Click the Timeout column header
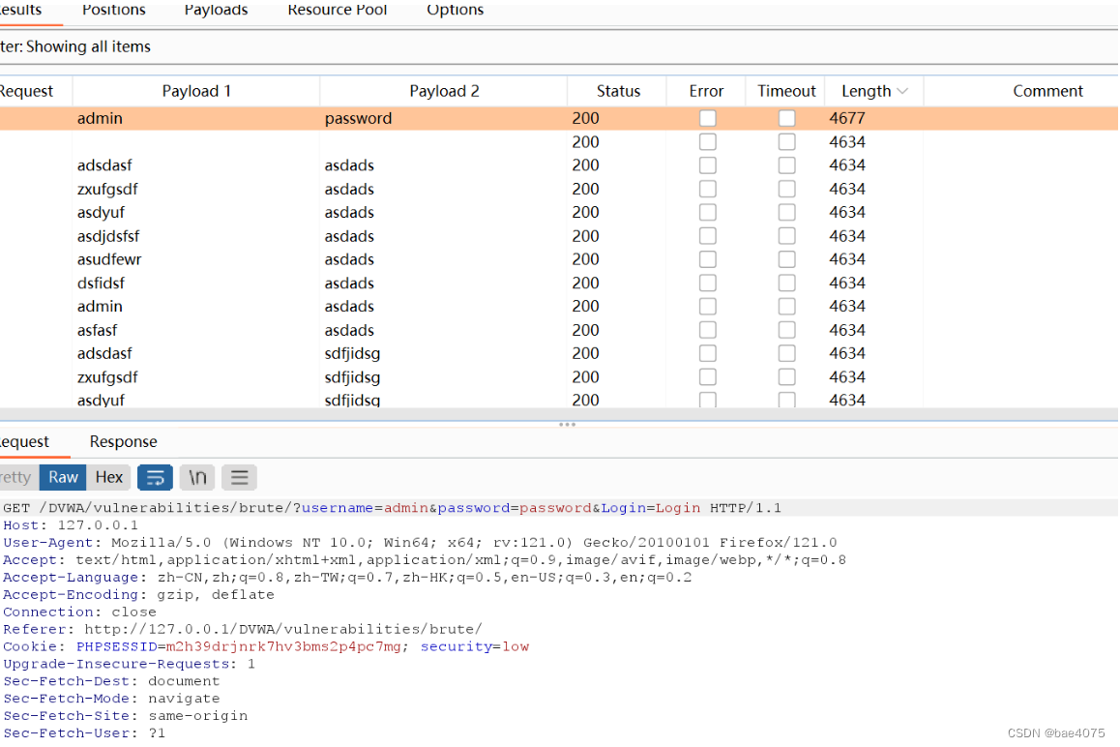This screenshot has height=747, width=1120. coord(785,92)
